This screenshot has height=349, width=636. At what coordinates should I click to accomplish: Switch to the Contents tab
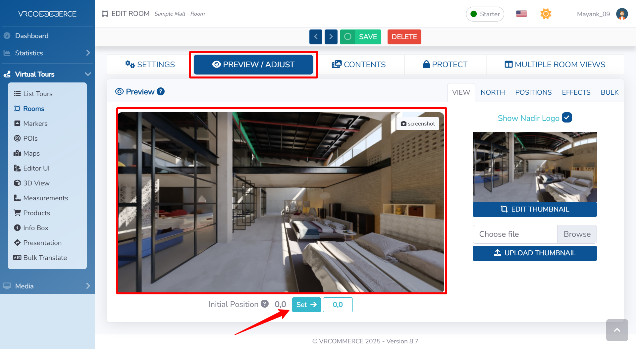pos(359,65)
